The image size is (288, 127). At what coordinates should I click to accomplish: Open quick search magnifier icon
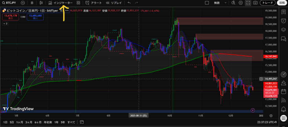click(233, 3)
